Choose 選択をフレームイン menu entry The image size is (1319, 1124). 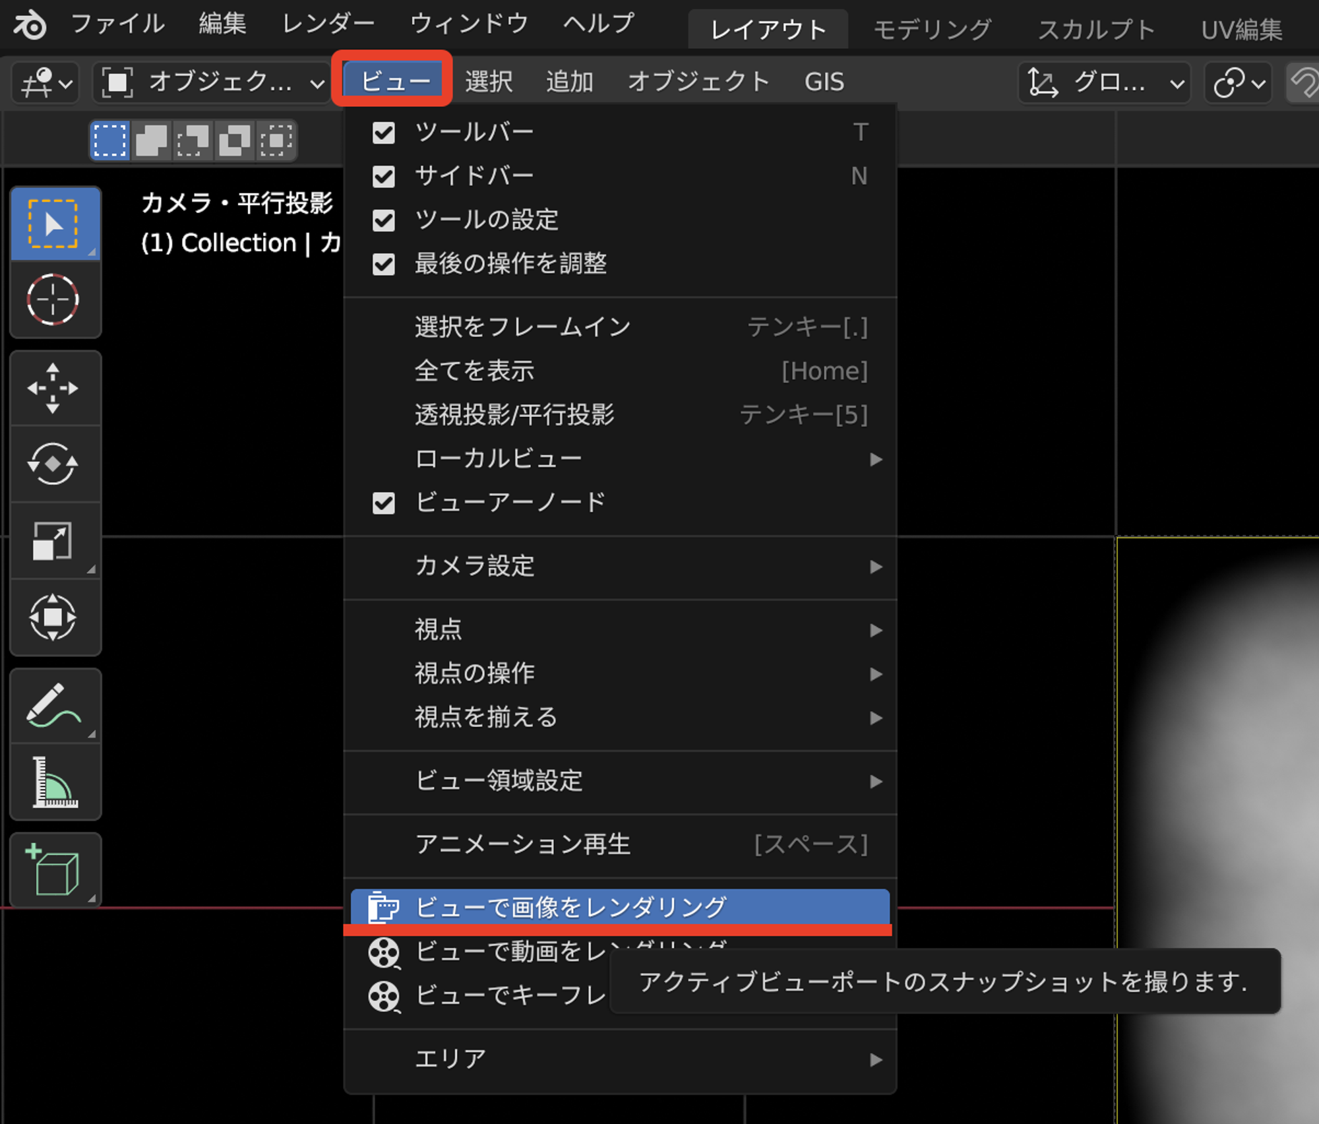(x=620, y=327)
